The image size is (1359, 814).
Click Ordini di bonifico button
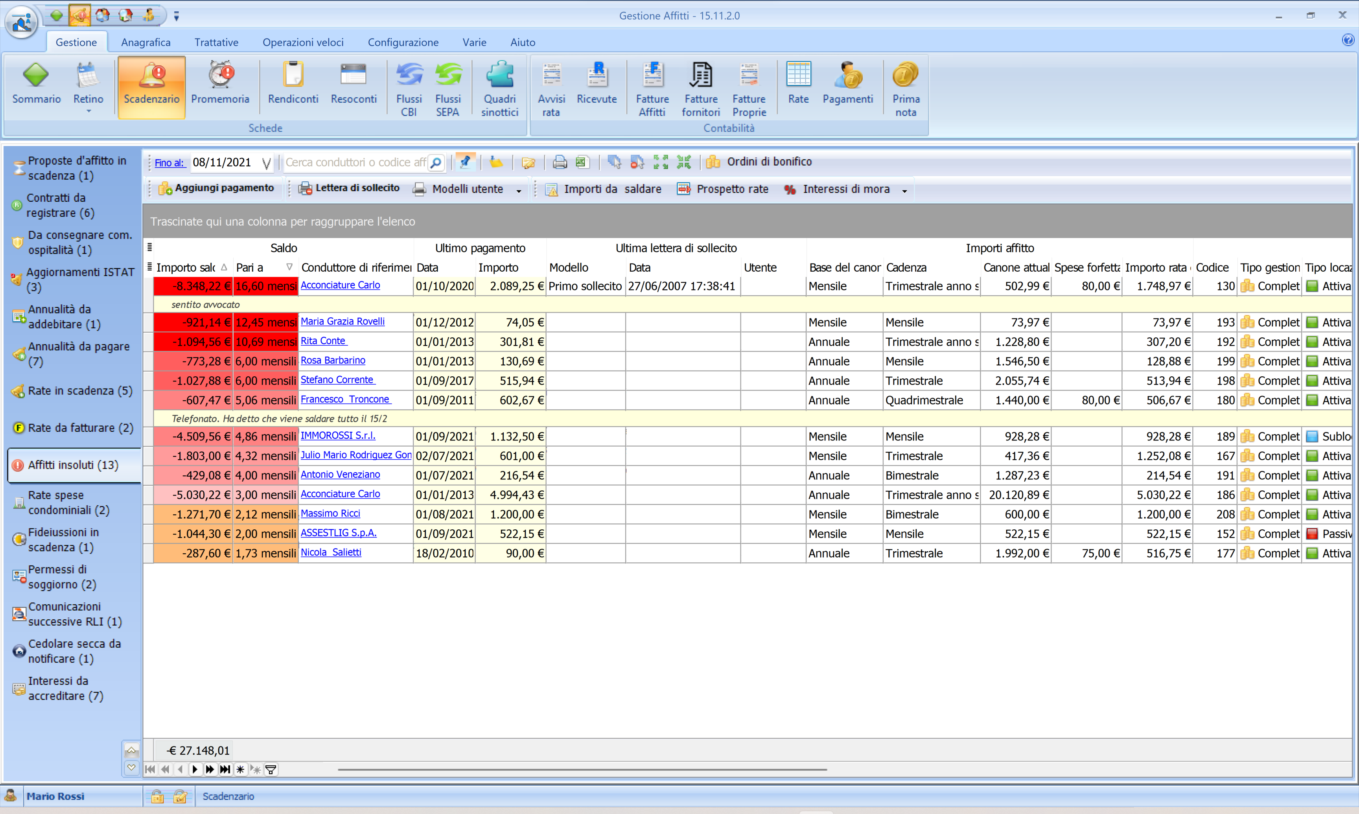tap(759, 162)
